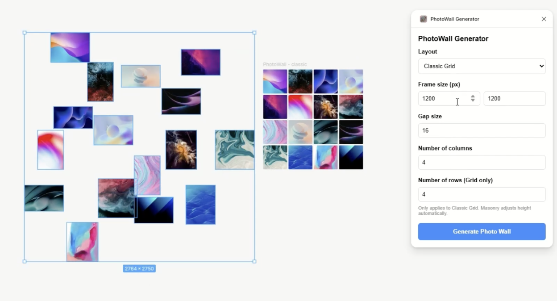
Task: Click the blue waves image in scattered selection
Action: [200, 204]
